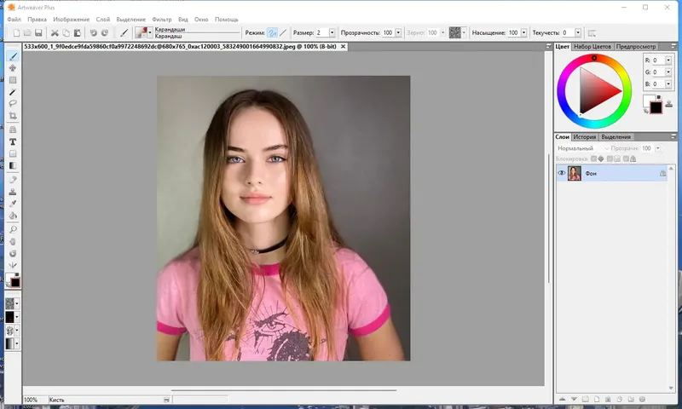The height and width of the screenshot is (409, 682).
Task: Open the Насыщение dropdown
Action: [523, 33]
